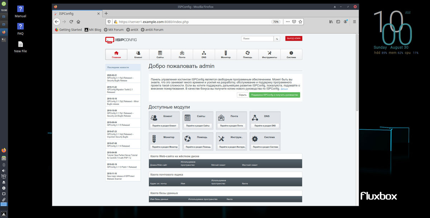
Task: Click Перейти в раздел DNS
Action: pos(265,126)
